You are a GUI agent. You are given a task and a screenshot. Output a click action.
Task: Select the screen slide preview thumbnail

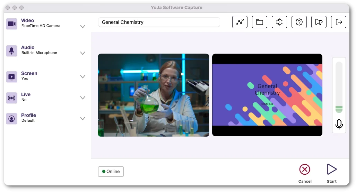[x=267, y=95]
